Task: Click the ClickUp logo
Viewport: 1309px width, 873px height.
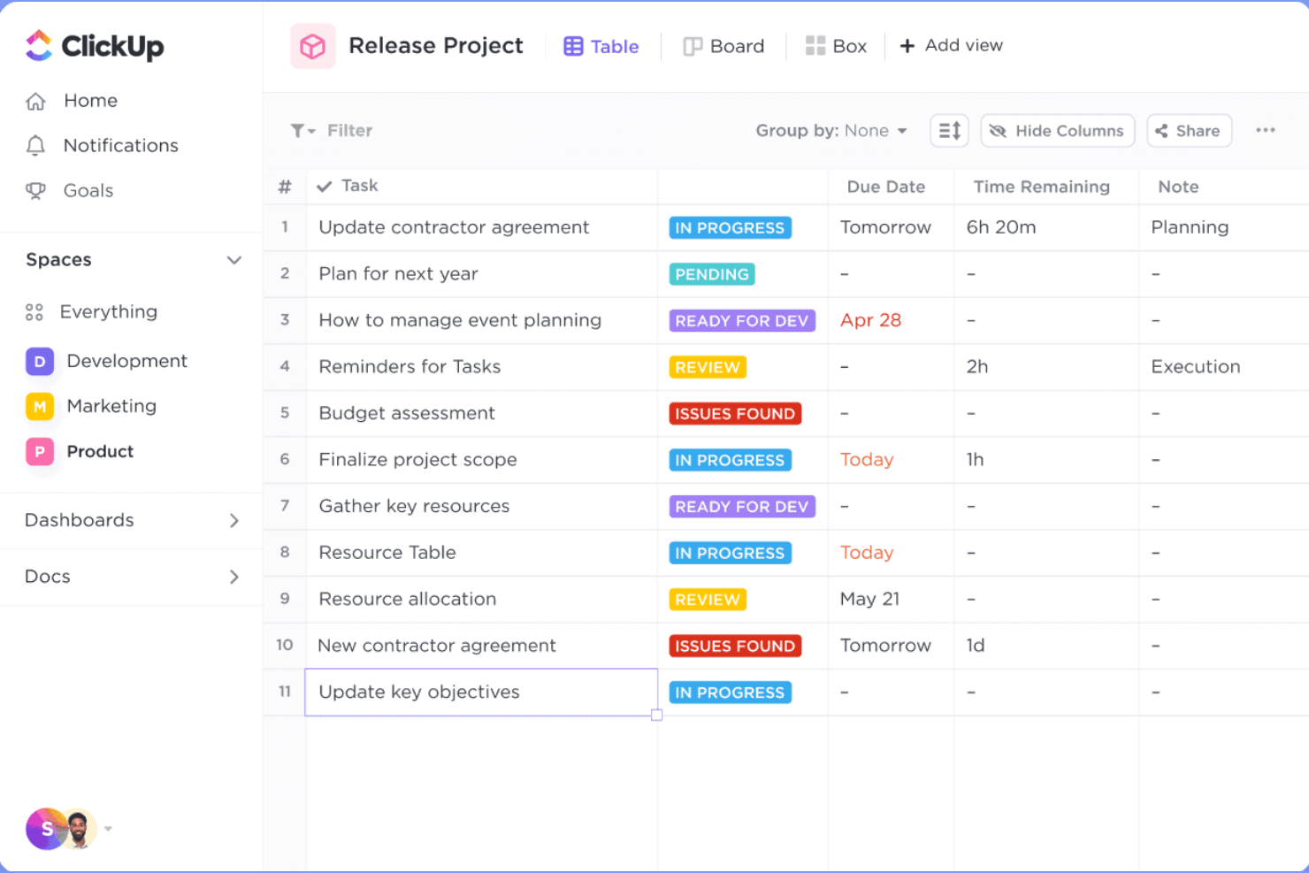Action: [x=94, y=46]
